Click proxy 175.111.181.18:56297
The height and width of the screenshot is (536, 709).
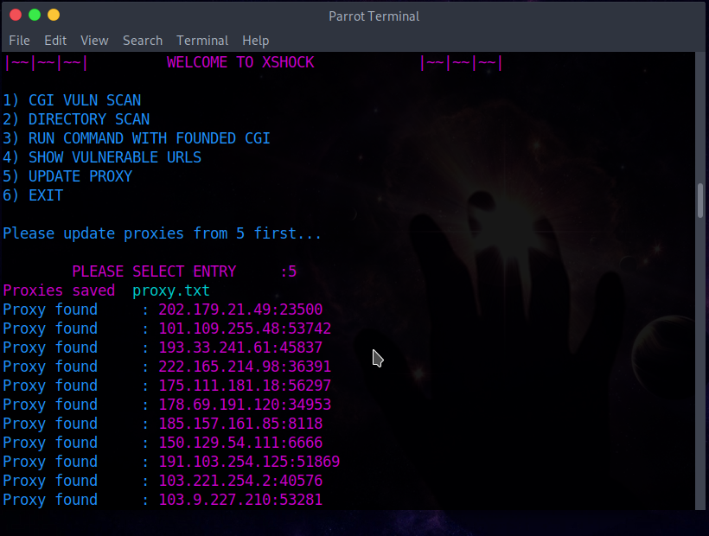point(245,386)
